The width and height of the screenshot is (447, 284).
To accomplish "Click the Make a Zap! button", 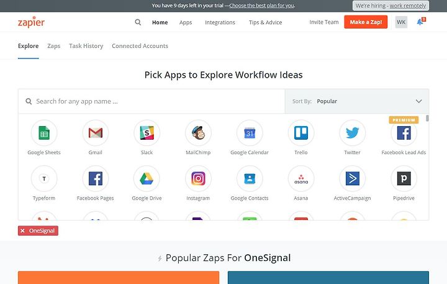I will tap(366, 22).
